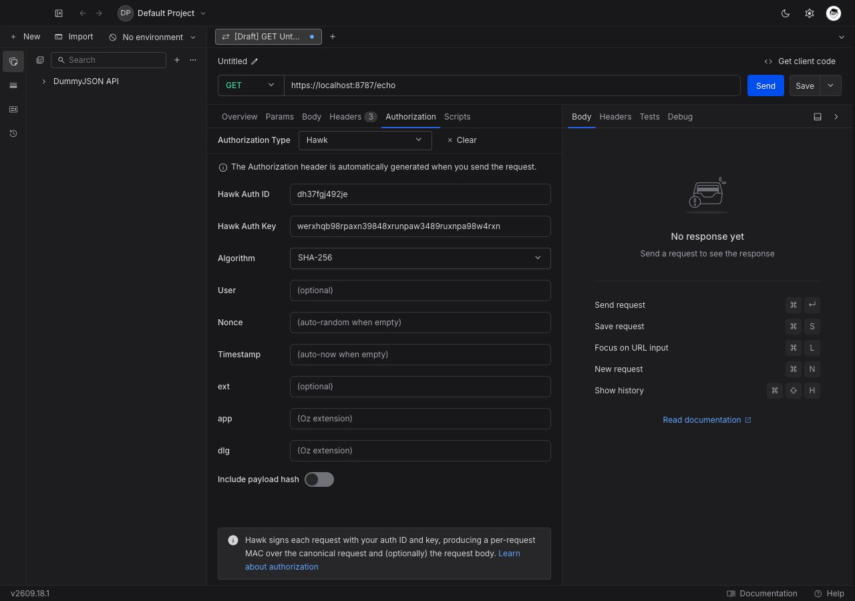The height and width of the screenshot is (601, 855).
Task: Open GET method dropdown
Action: [250, 85]
